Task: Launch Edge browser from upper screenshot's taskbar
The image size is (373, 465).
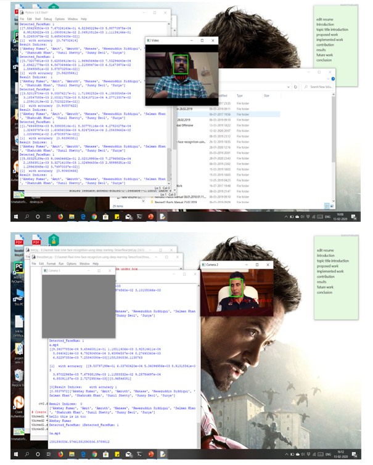Action: click(83, 217)
